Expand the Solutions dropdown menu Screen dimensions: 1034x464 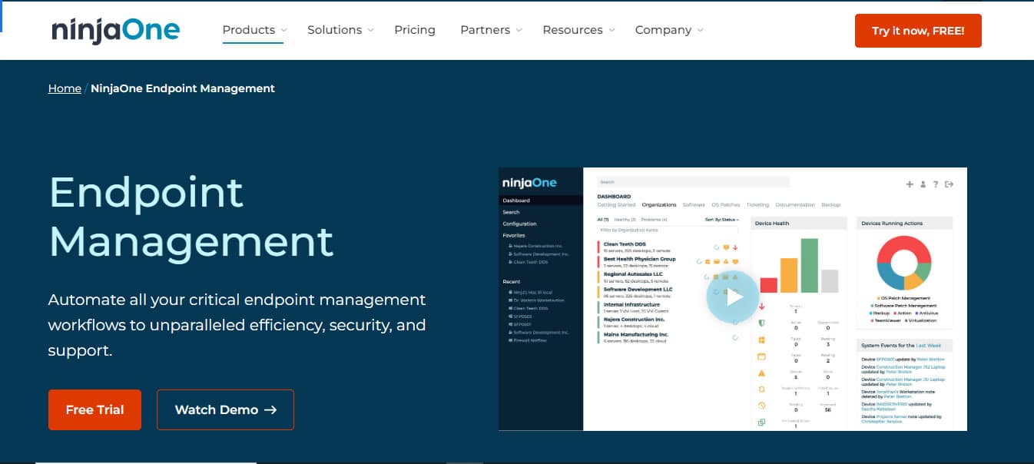pyautogui.click(x=340, y=30)
